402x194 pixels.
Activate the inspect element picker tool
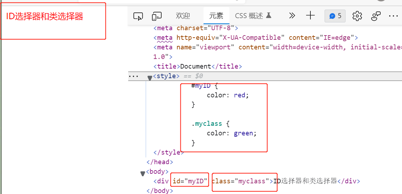coord(138,16)
